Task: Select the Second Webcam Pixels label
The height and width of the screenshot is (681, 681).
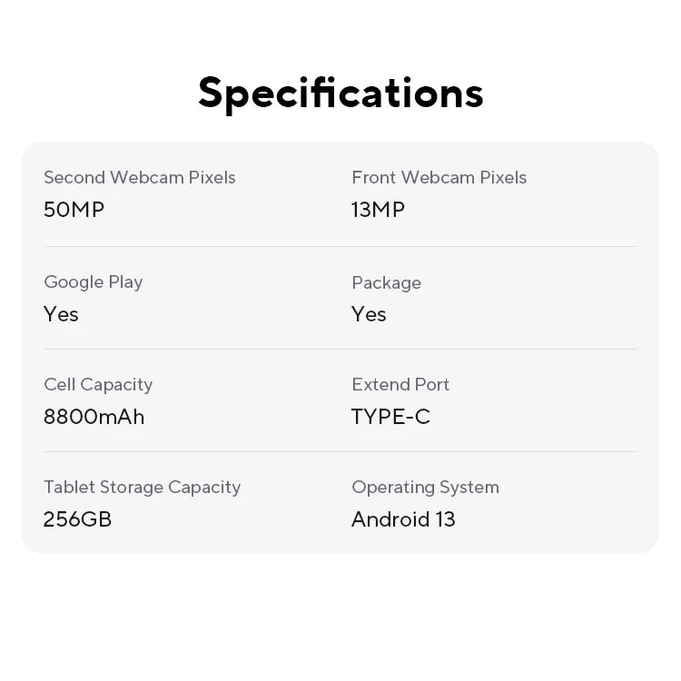Action: 140,178
